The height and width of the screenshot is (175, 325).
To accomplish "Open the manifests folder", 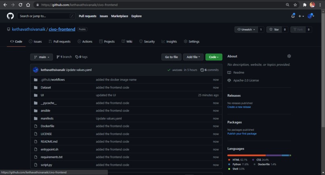I will click(47, 119).
